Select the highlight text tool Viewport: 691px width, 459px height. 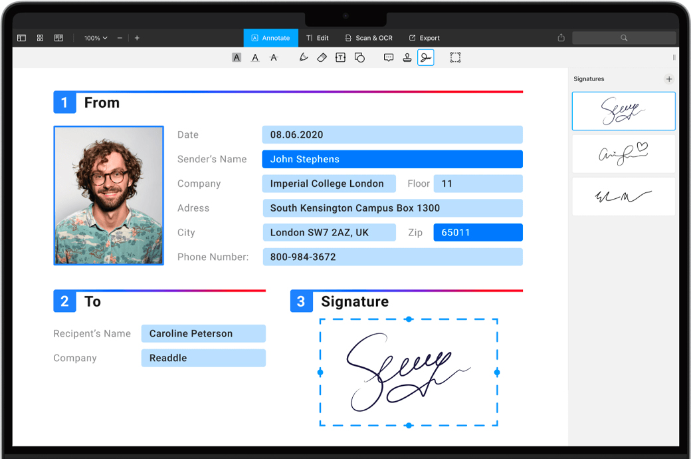[x=237, y=58]
